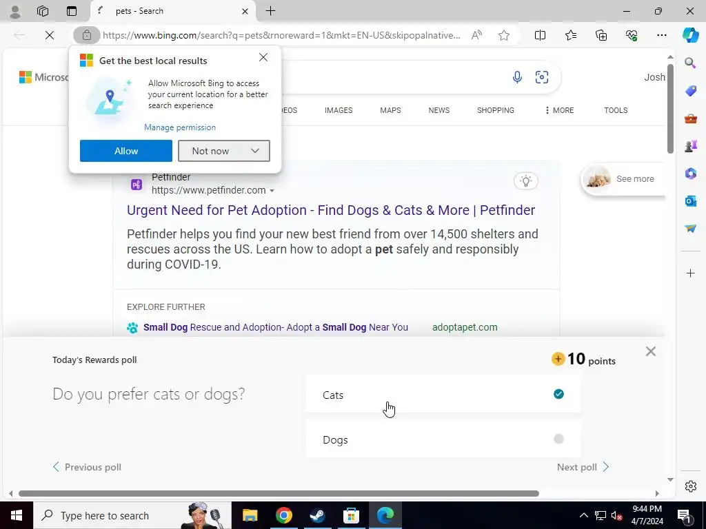Open Split screen icon
This screenshot has width=706, height=529.
[540, 35]
